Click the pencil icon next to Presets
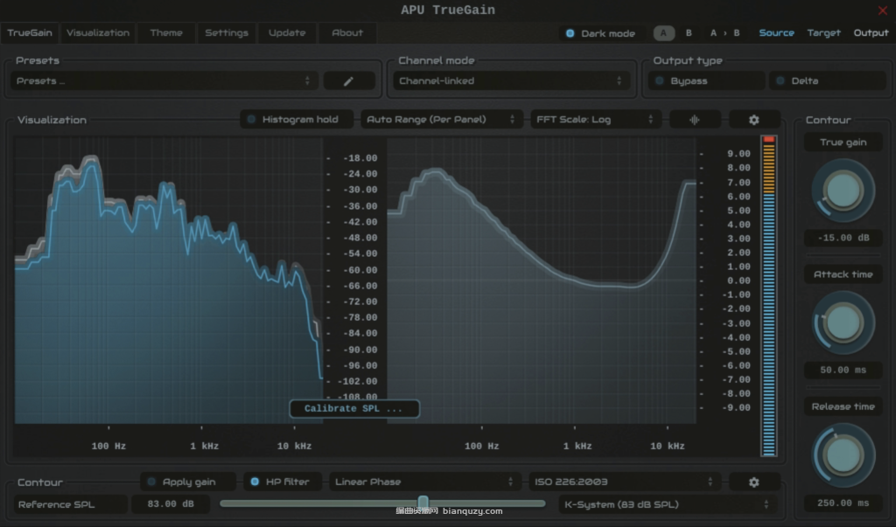 [x=348, y=80]
